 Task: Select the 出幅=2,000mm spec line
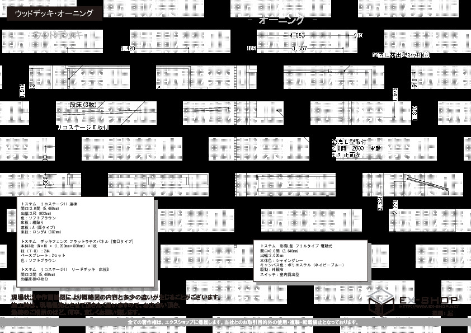[x=272, y=255]
